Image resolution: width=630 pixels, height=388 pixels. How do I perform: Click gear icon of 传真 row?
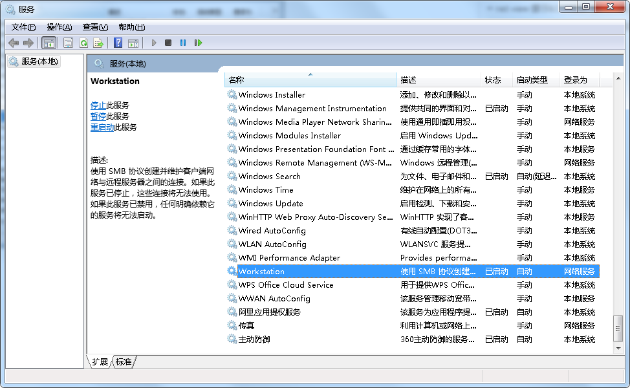pos(232,325)
